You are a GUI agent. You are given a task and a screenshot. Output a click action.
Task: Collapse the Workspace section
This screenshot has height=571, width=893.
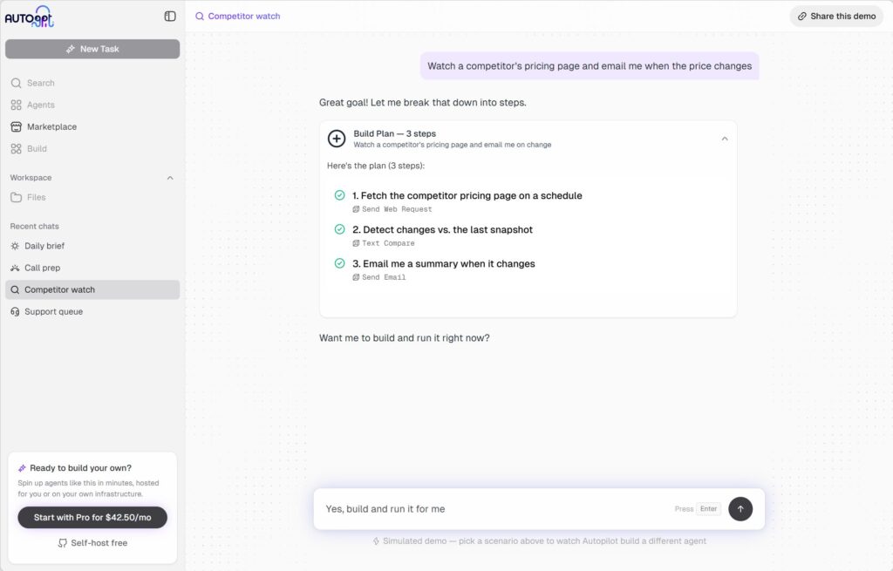point(170,178)
